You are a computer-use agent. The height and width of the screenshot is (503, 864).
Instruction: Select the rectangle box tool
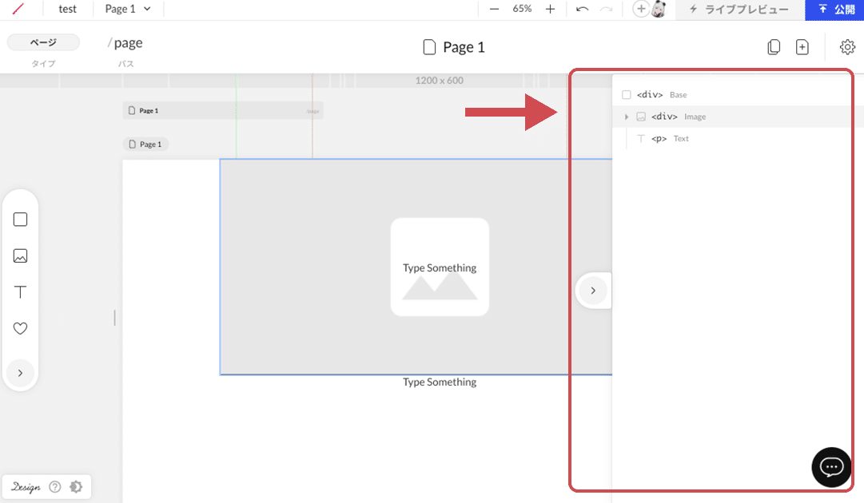[x=21, y=220]
